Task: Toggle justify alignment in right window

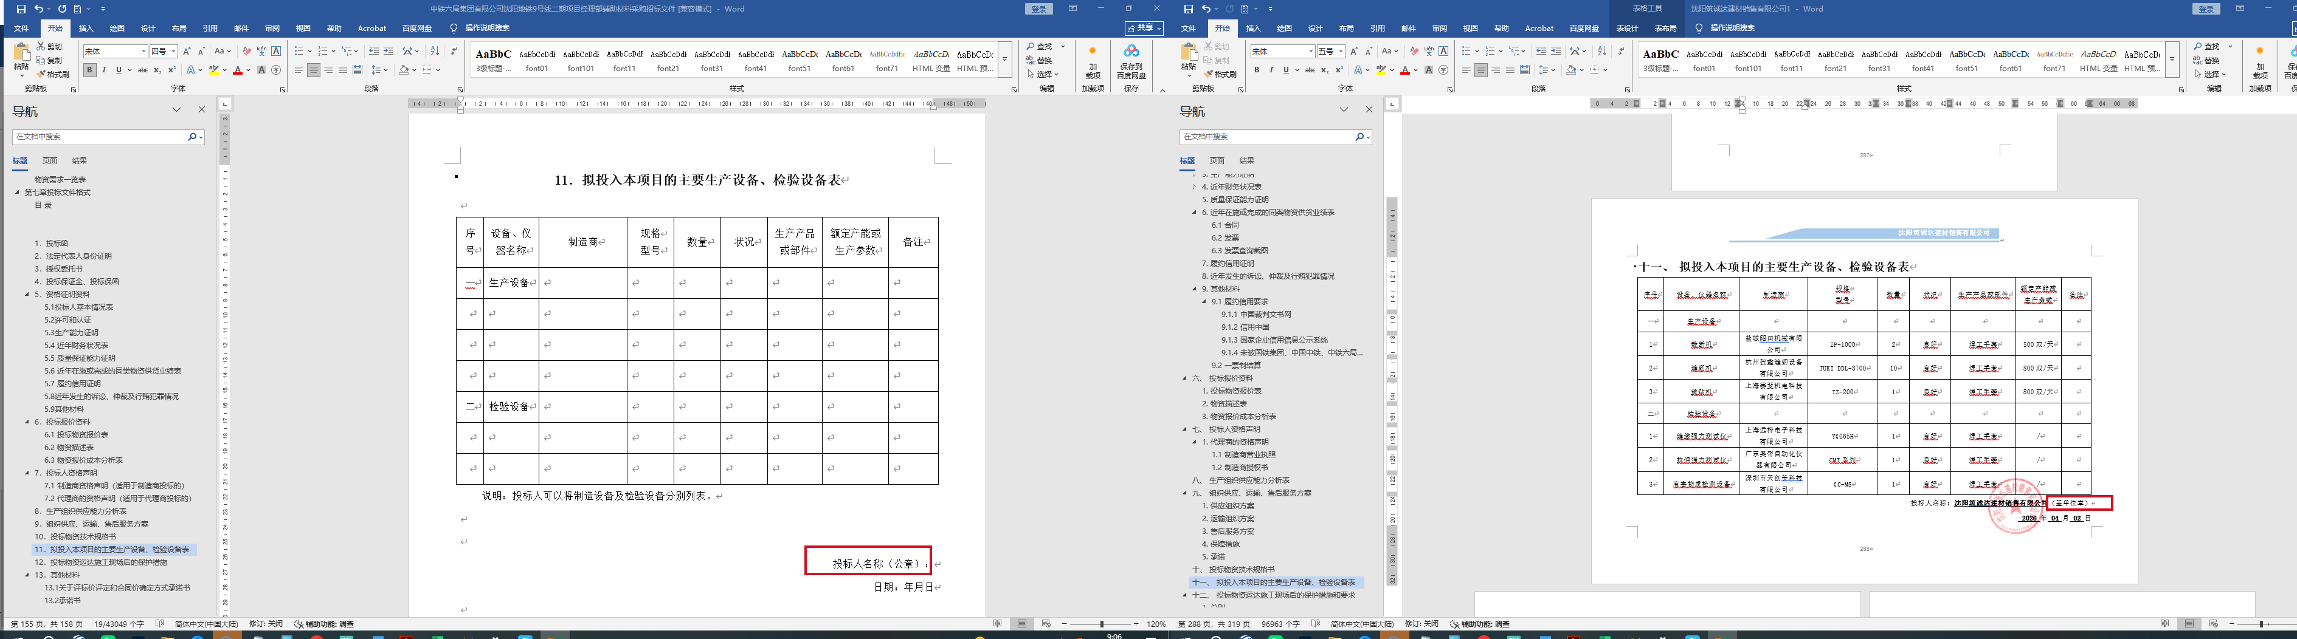Action: coord(1510,70)
